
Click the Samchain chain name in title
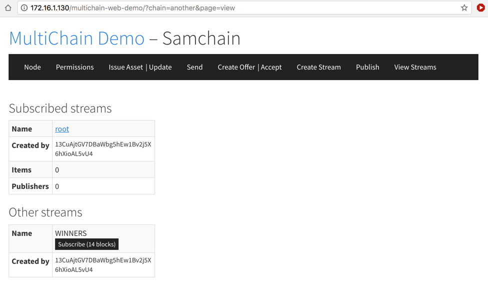[x=201, y=38]
